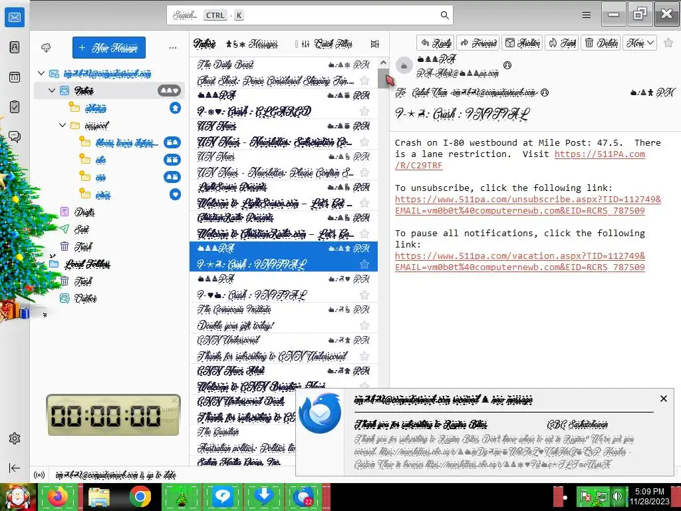681x511 pixels.
Task: Click the Thunderbird logo in the notification
Action: pyautogui.click(x=320, y=413)
